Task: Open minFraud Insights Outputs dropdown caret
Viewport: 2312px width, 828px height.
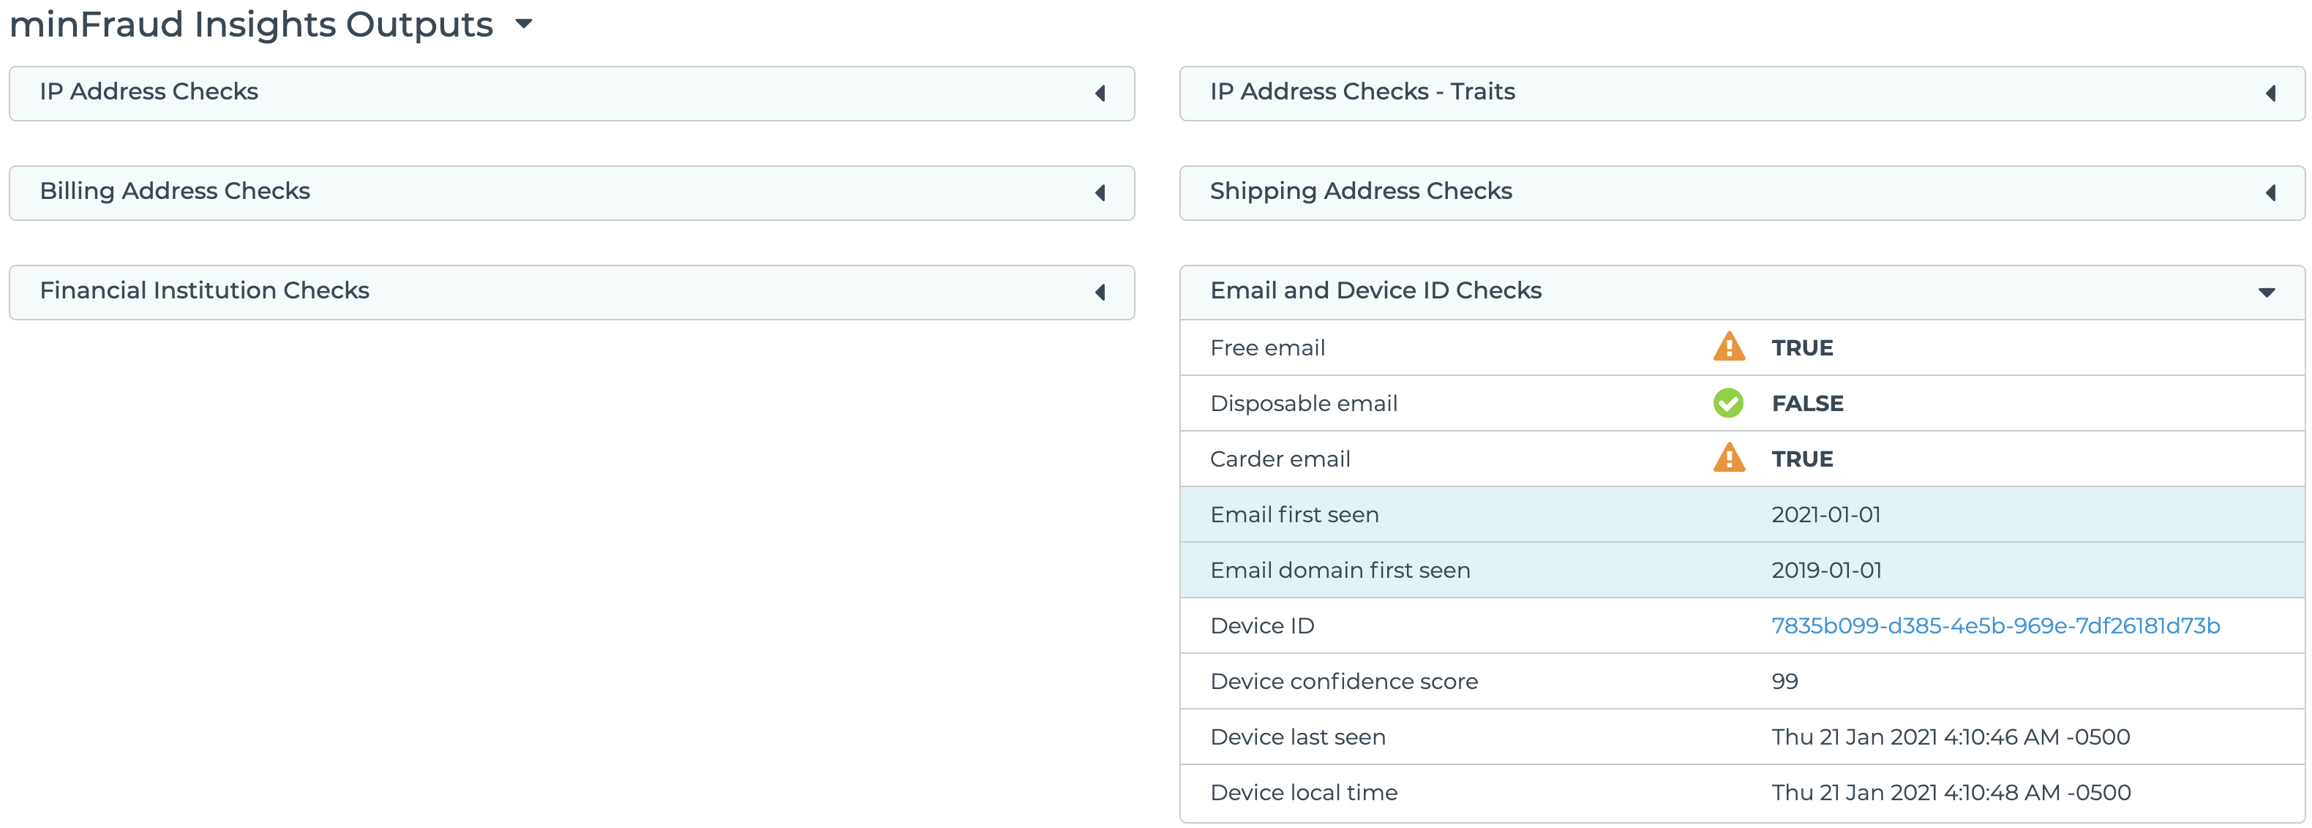Action: coord(524,24)
